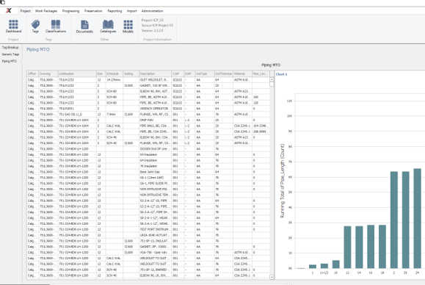Select the NON INTRUSIVE TEM cell
The width and height of the screenshot is (425, 285).
click(x=155, y=195)
